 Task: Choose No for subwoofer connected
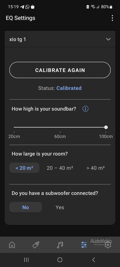25,207
